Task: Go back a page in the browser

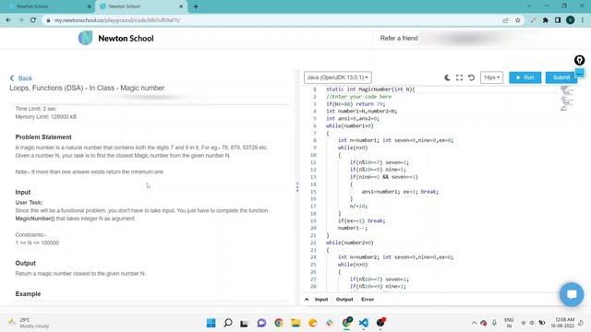Action: click(8, 20)
